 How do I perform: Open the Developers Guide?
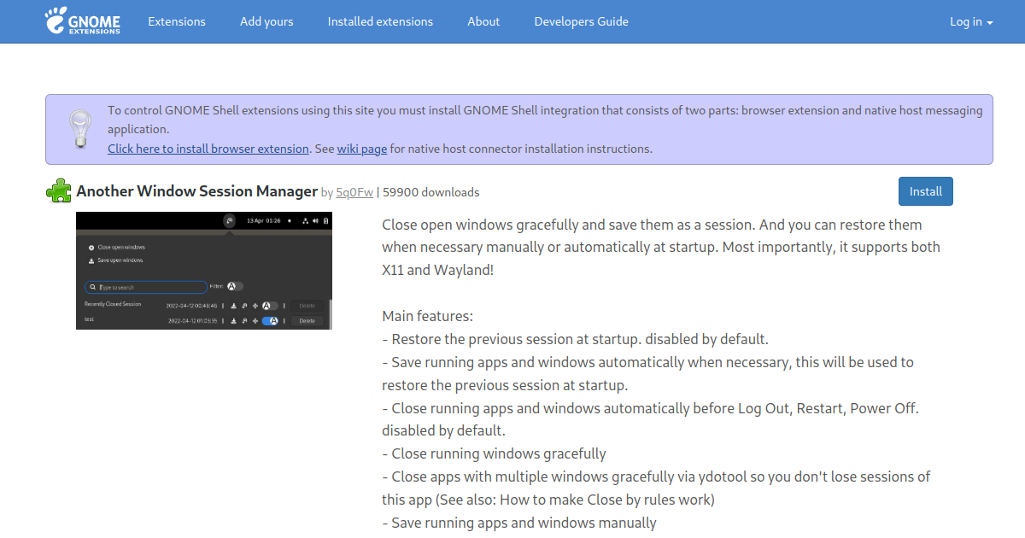click(x=582, y=21)
